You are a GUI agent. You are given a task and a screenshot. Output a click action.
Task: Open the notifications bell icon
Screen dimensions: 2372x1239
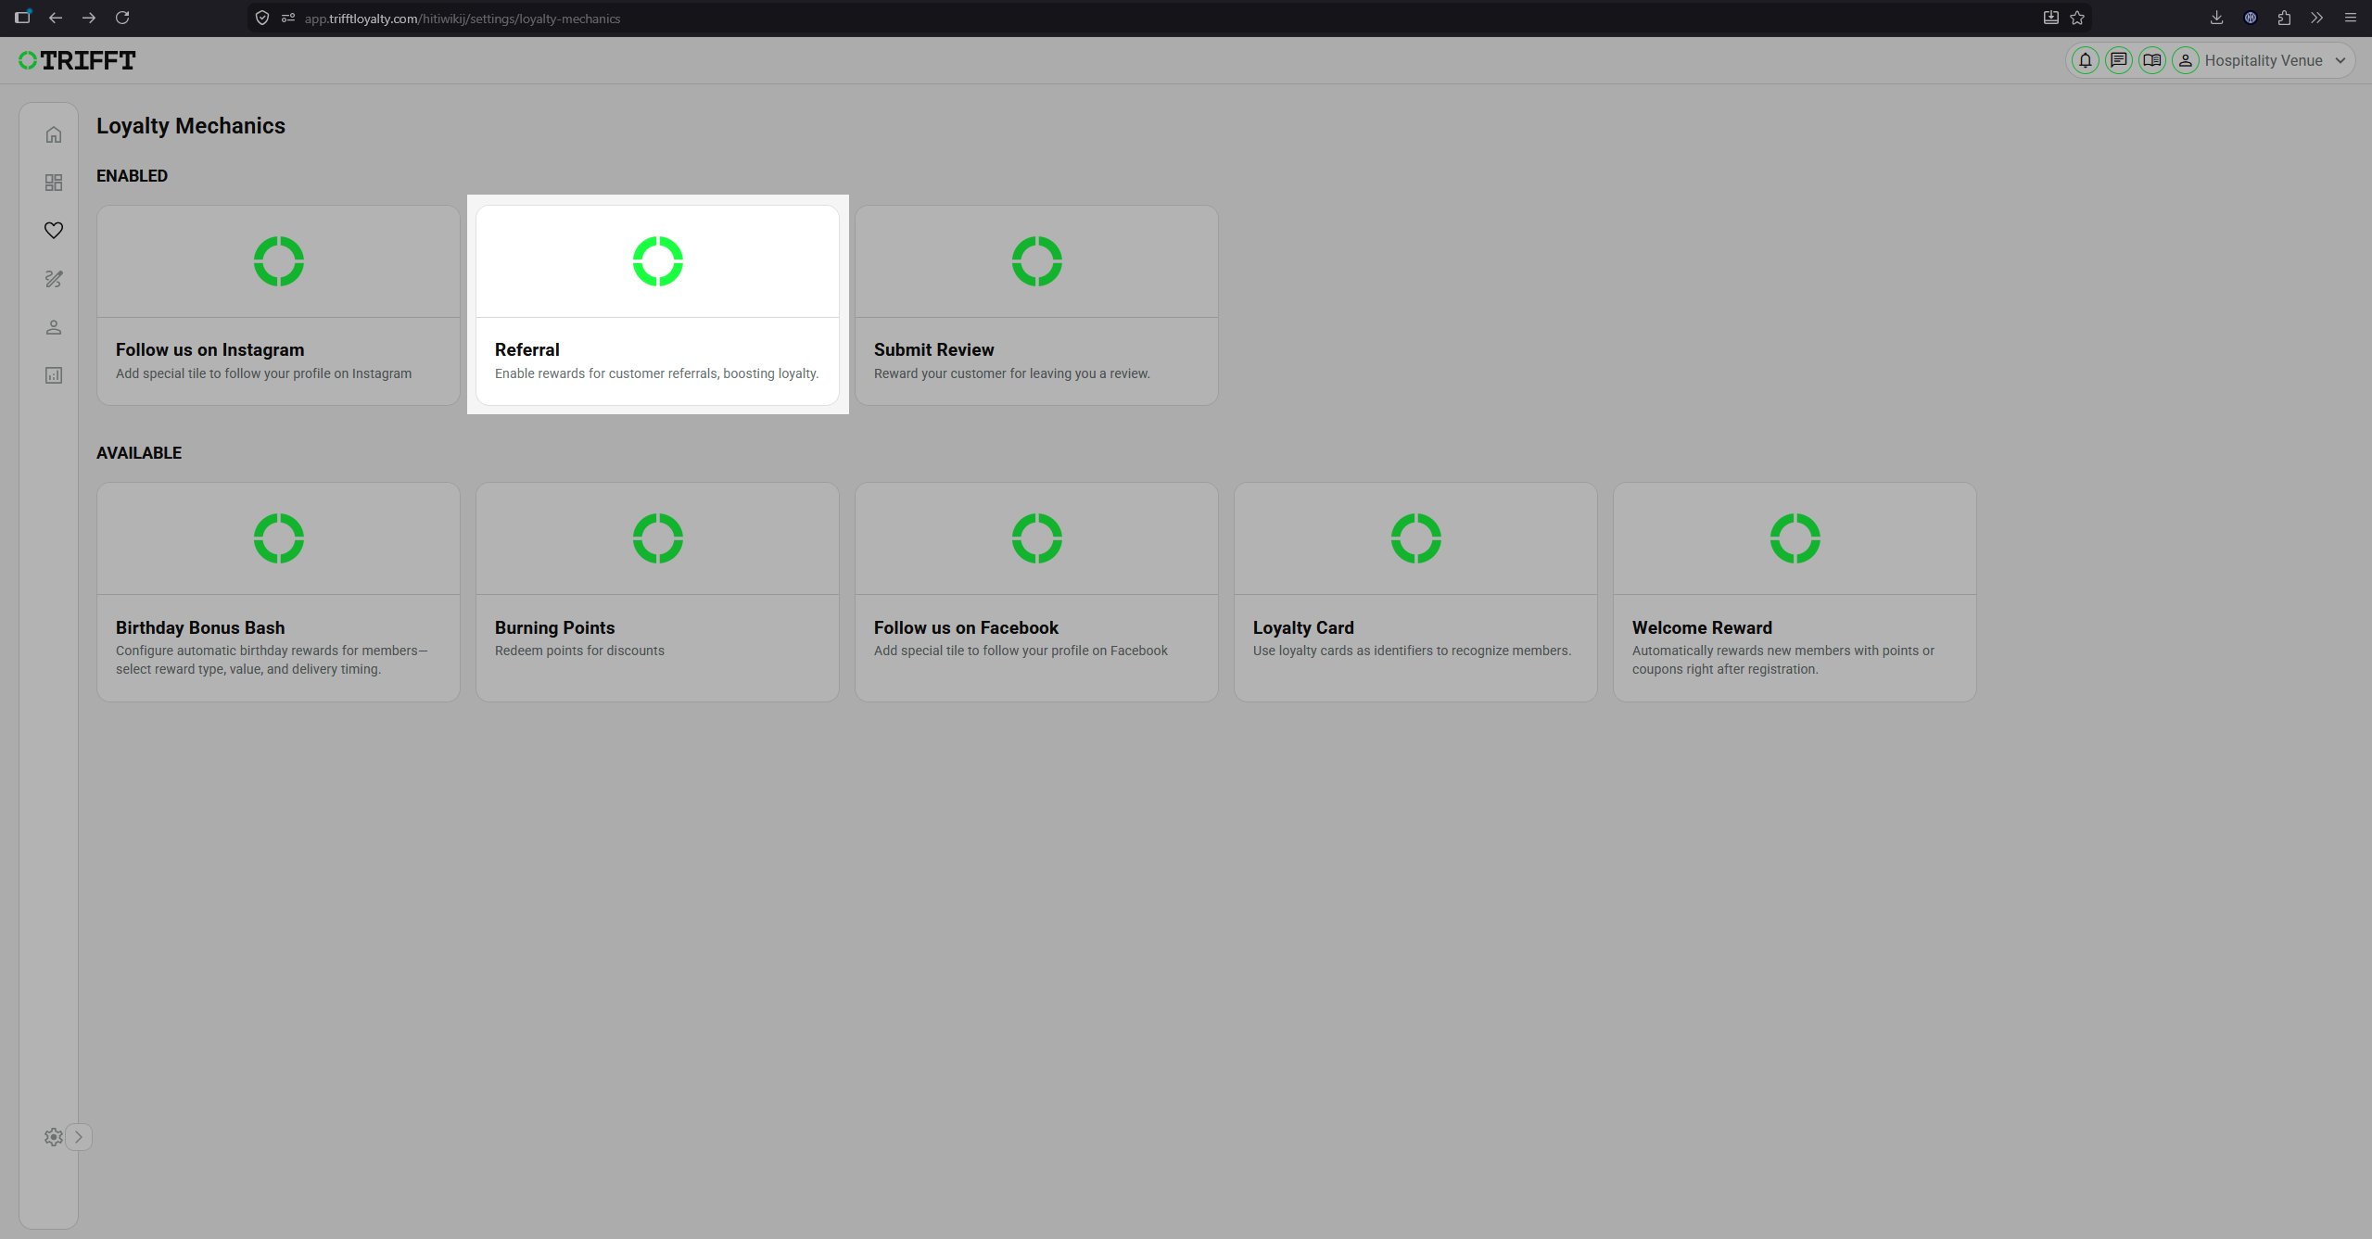click(2086, 60)
